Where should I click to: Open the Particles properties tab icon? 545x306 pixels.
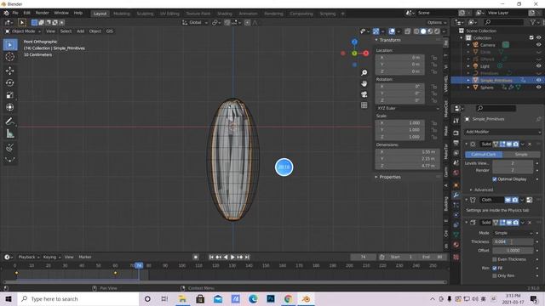[x=456, y=205]
